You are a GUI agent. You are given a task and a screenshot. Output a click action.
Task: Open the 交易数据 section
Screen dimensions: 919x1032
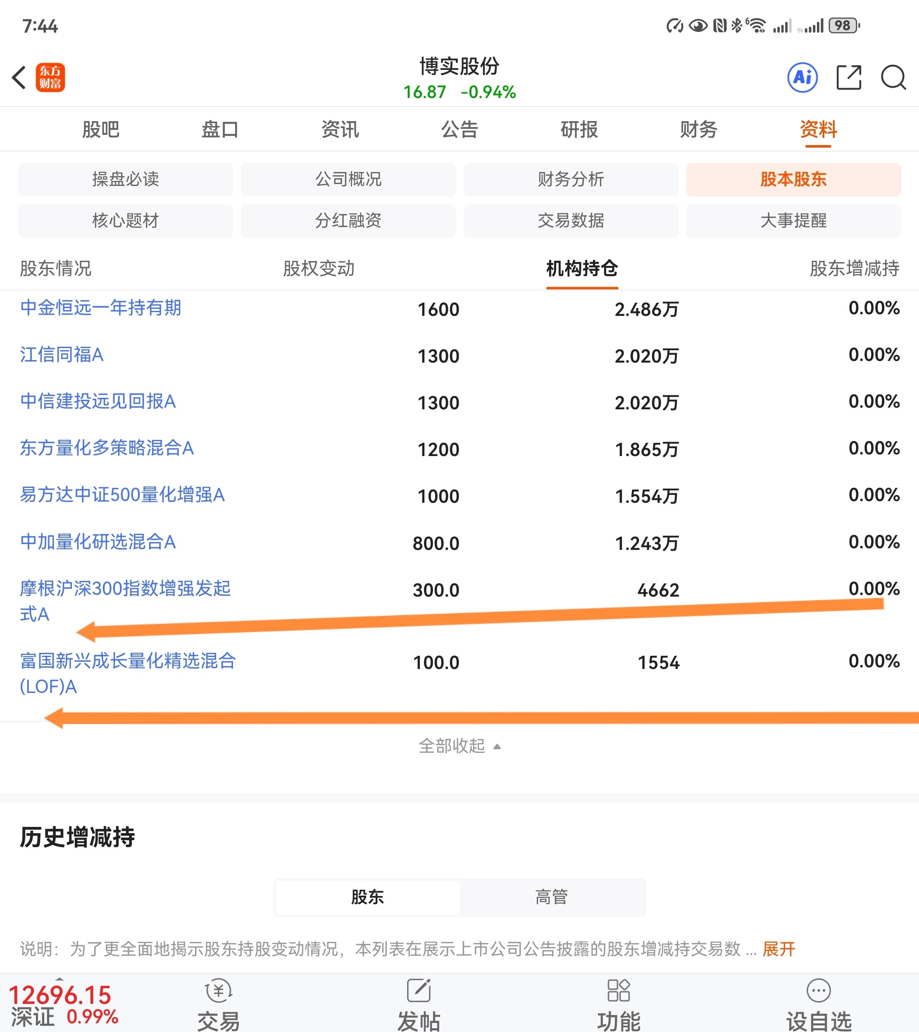(571, 221)
